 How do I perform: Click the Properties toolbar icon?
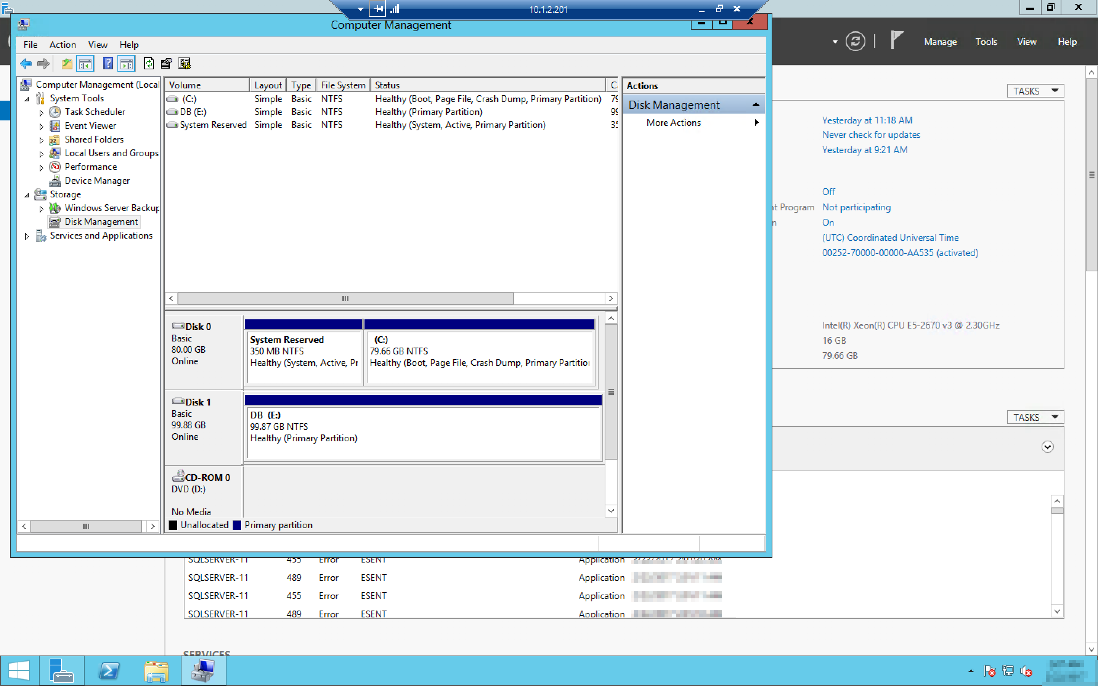(x=167, y=64)
